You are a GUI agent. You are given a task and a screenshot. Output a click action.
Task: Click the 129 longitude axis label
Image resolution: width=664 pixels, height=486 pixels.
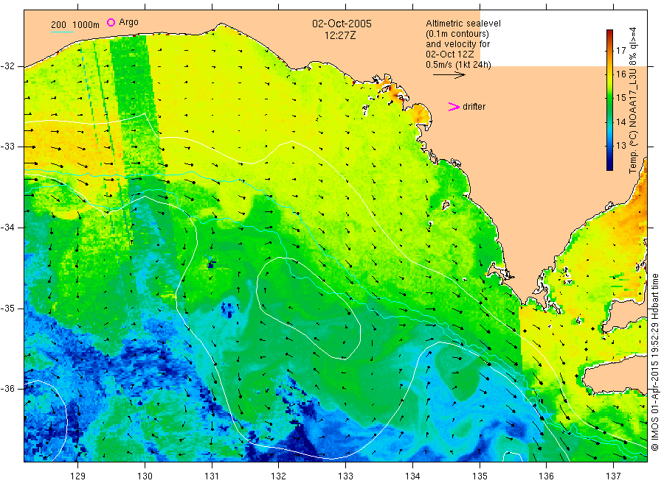pyautogui.click(x=78, y=476)
